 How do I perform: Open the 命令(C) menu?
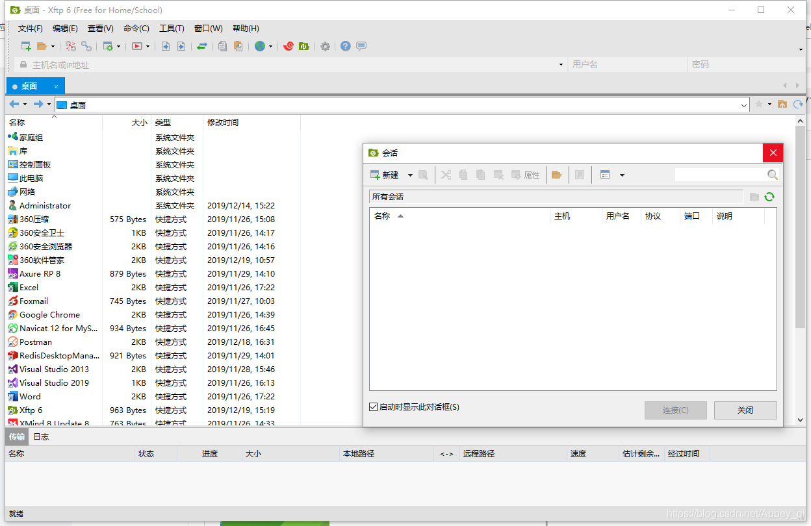coord(136,28)
